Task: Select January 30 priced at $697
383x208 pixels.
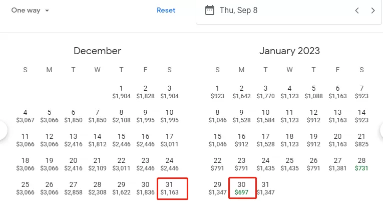Action: point(242,188)
